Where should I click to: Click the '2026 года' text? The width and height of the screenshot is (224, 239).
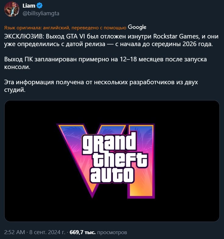[198, 44]
